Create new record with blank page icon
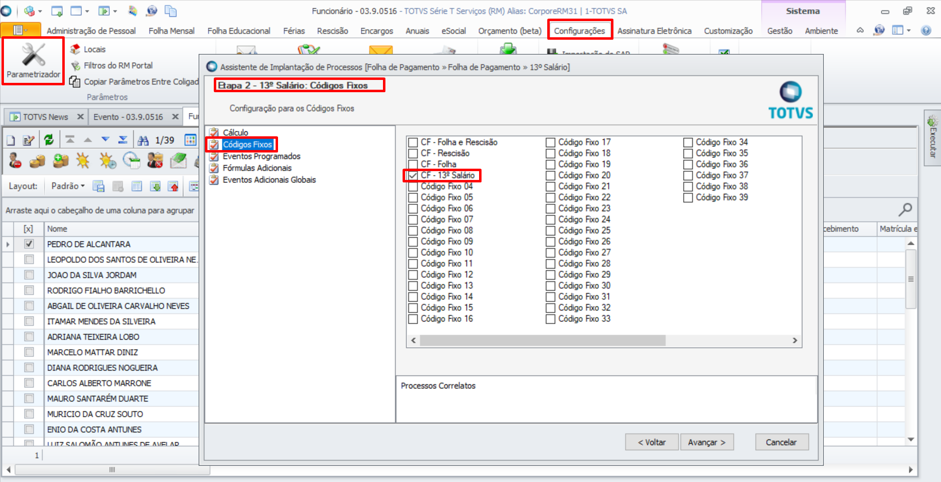This screenshot has width=941, height=482. point(11,141)
